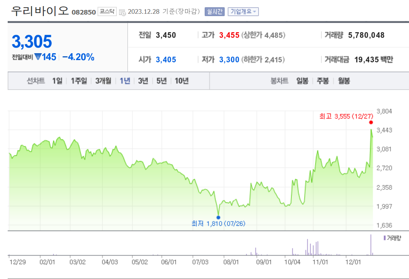The height and width of the screenshot is (279, 409).
Task: Click the 2023.12.28 기준(장마감) date text
Action: pos(164,12)
